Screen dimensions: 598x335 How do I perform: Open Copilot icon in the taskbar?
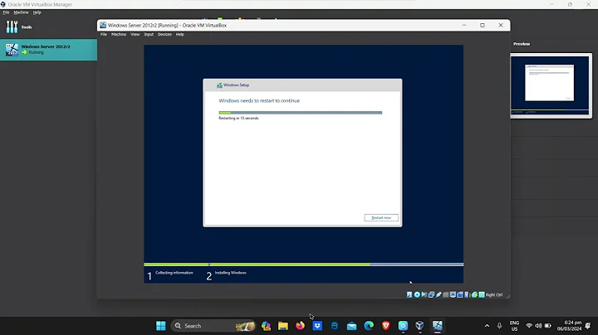click(x=266, y=326)
